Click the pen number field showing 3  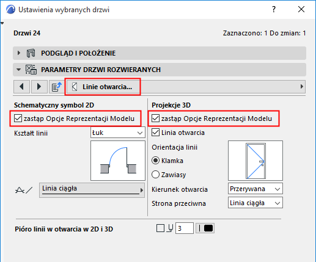coord(185,228)
